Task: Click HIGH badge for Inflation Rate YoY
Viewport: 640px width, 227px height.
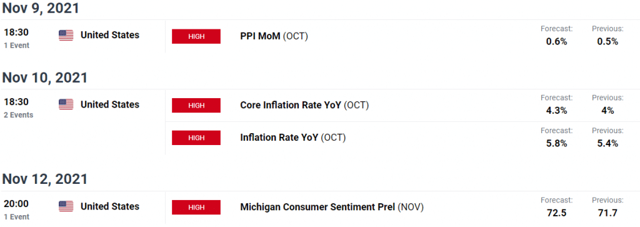Action: click(x=196, y=138)
